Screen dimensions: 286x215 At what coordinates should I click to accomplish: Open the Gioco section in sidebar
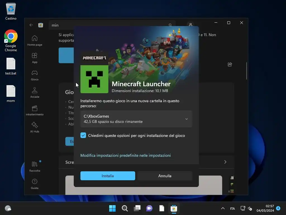click(35, 75)
